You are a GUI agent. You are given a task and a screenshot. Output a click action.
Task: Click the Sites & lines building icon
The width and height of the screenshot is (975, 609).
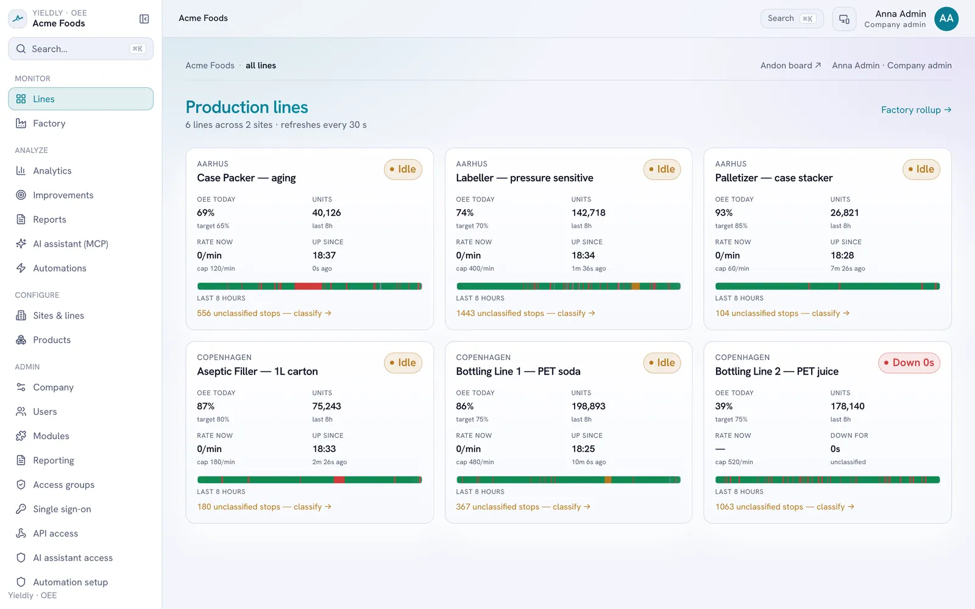point(21,315)
